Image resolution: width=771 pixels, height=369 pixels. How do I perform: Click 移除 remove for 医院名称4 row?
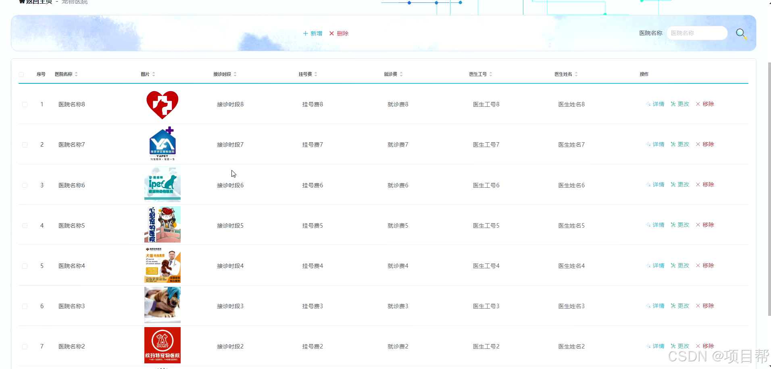tap(705, 265)
